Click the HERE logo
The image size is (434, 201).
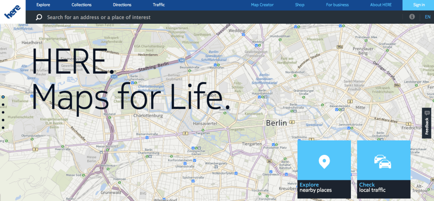pyautogui.click(x=13, y=11)
